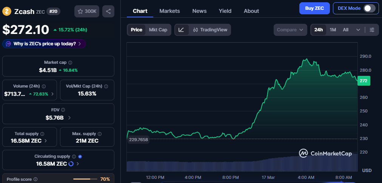Open the Chart tab
The height and width of the screenshot is (183, 382).
tap(140, 11)
